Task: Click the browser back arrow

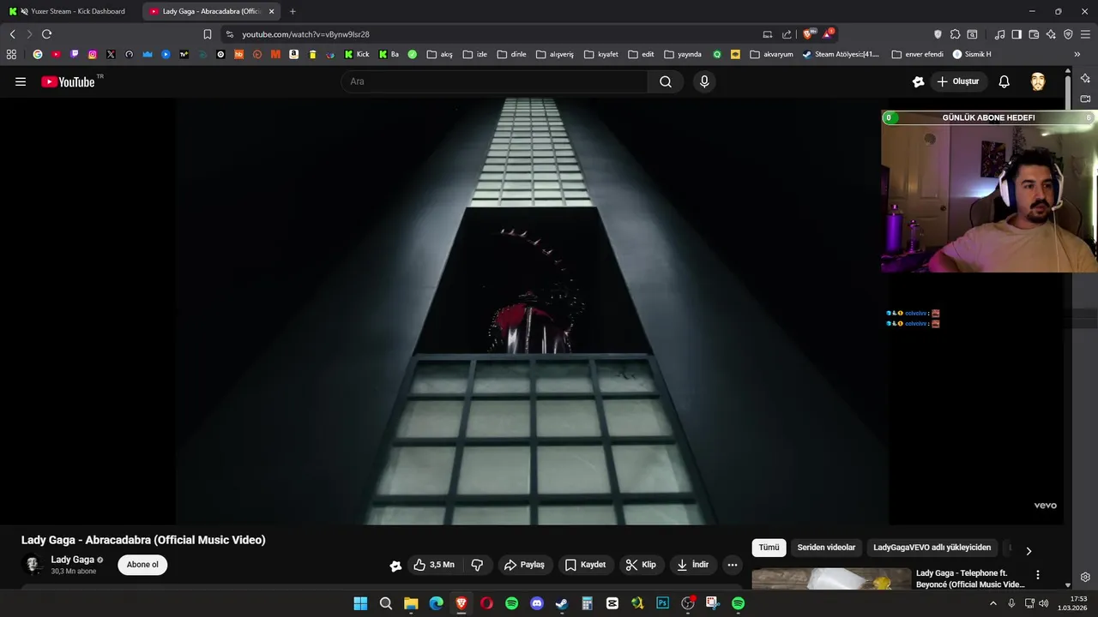Action: (x=13, y=34)
